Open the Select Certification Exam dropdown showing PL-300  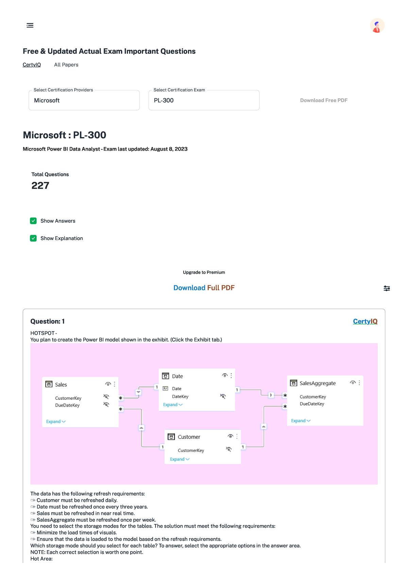[204, 100]
